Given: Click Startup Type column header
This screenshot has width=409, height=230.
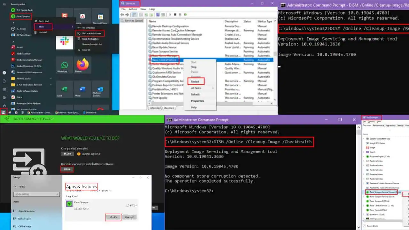Looking at the screenshot, I should coord(265,21).
